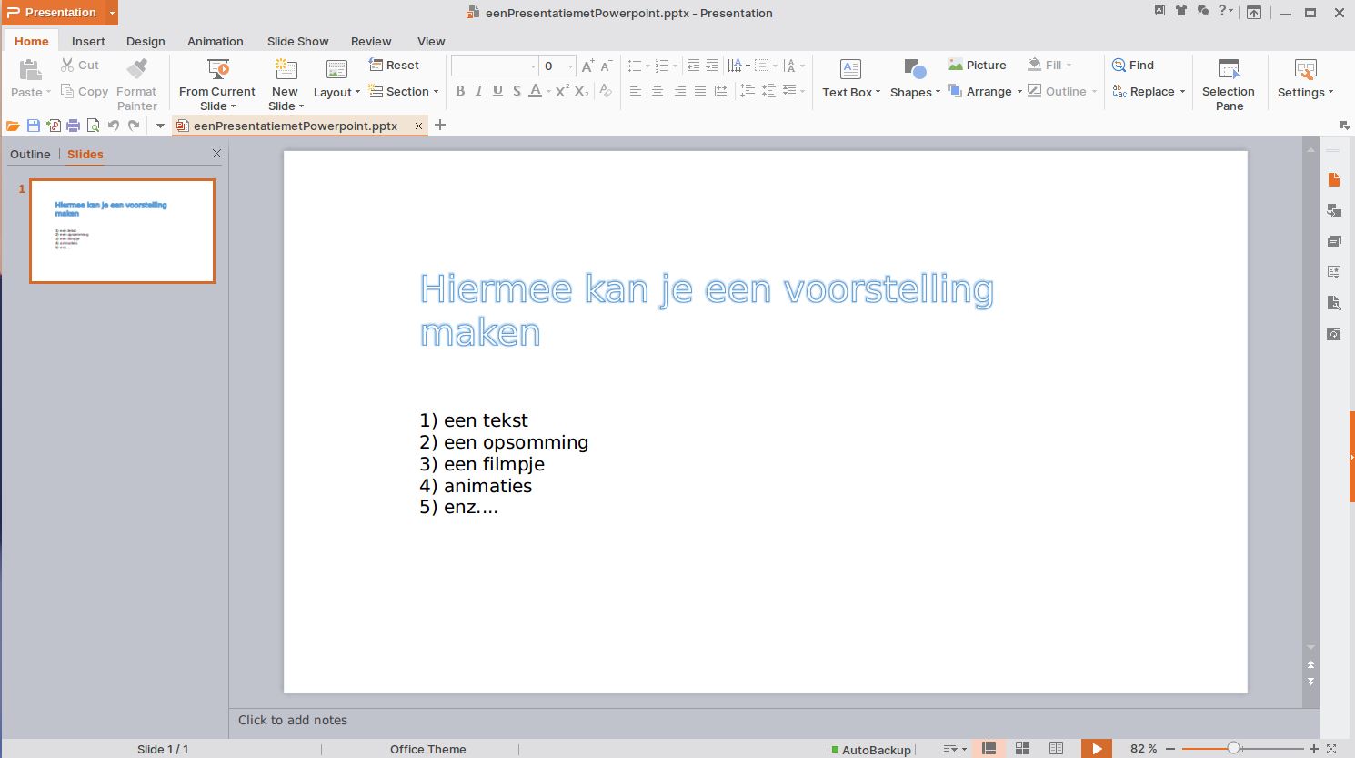Undo the last action
The height and width of the screenshot is (758, 1355).
[114, 126]
